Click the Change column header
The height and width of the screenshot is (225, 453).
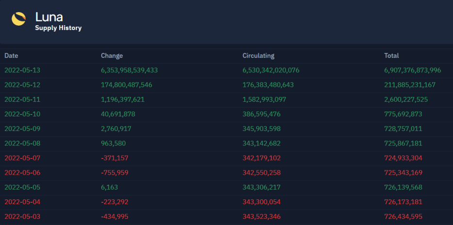[x=112, y=56]
